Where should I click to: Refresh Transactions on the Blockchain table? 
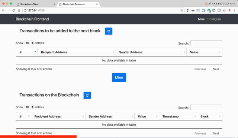(x=87, y=95)
